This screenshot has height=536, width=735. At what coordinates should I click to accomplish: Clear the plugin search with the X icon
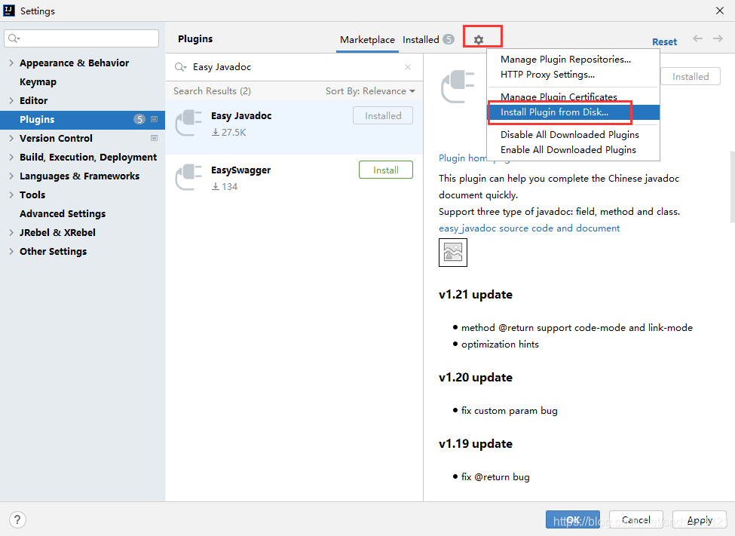(408, 67)
